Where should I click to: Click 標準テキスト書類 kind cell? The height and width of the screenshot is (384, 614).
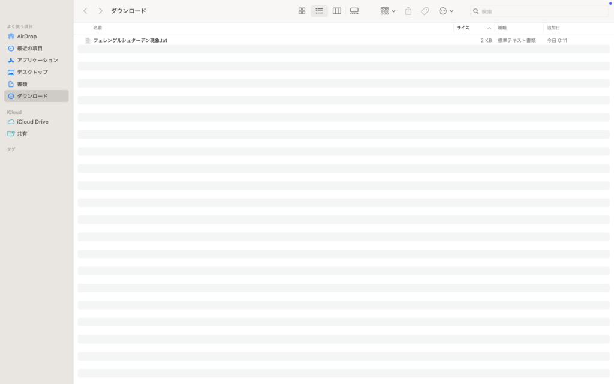point(516,40)
